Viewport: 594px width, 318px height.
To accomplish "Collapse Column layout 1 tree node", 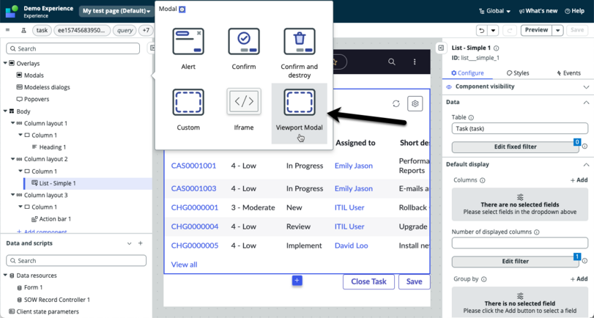I will (x=12, y=123).
